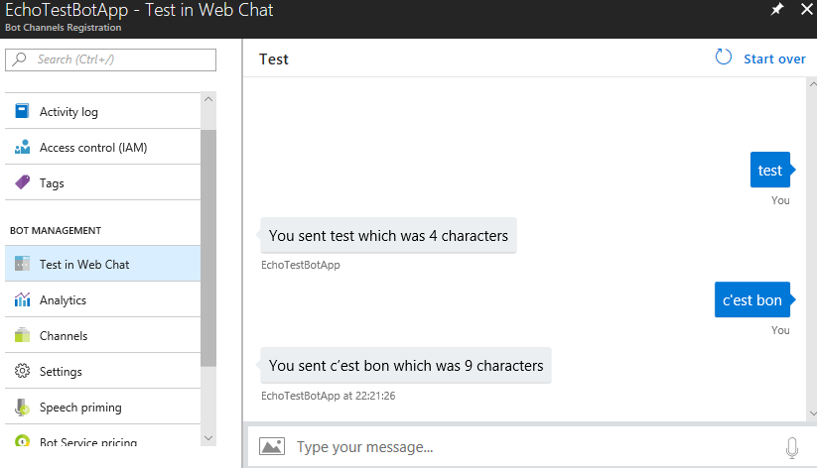Click chat pane scroll up arrow
This screenshot has height=468, width=817.
coord(812,84)
